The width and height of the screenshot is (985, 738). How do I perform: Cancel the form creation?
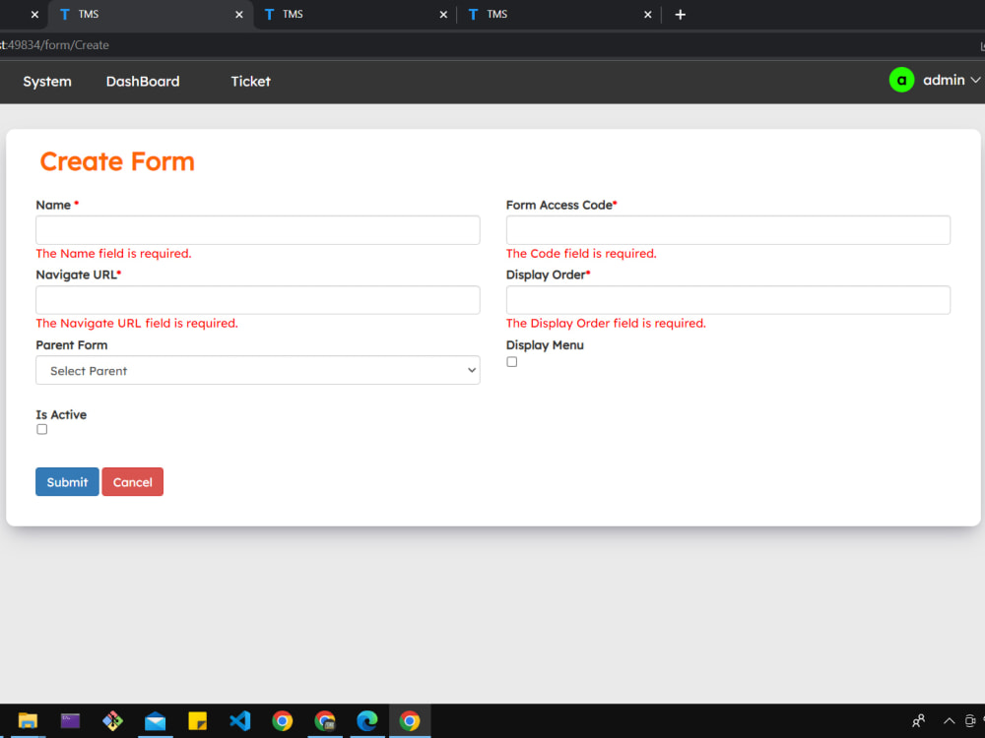133,482
